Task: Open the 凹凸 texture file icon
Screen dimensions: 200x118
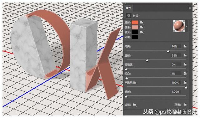Action: pos(185,74)
